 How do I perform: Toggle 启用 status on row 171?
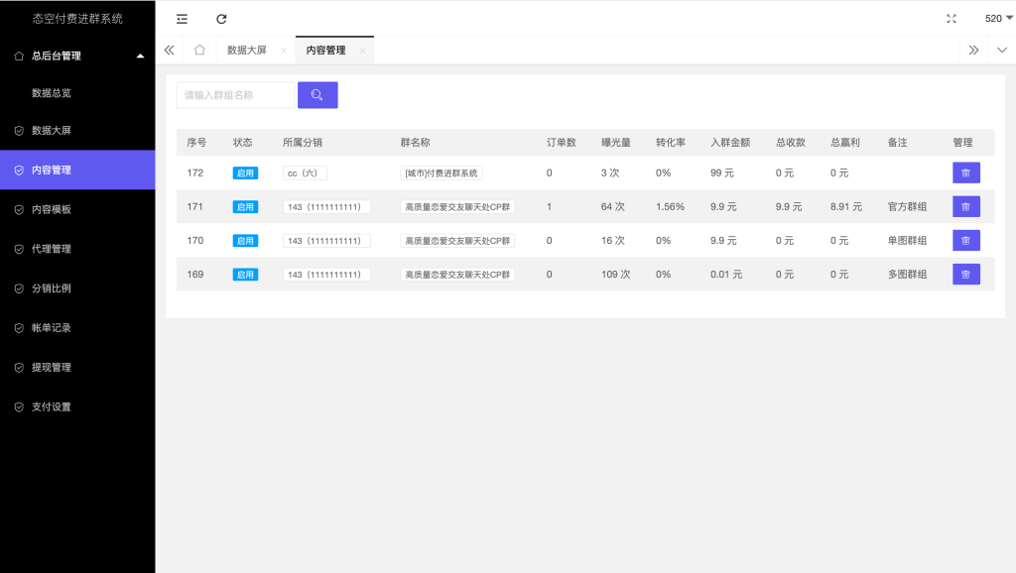point(245,206)
